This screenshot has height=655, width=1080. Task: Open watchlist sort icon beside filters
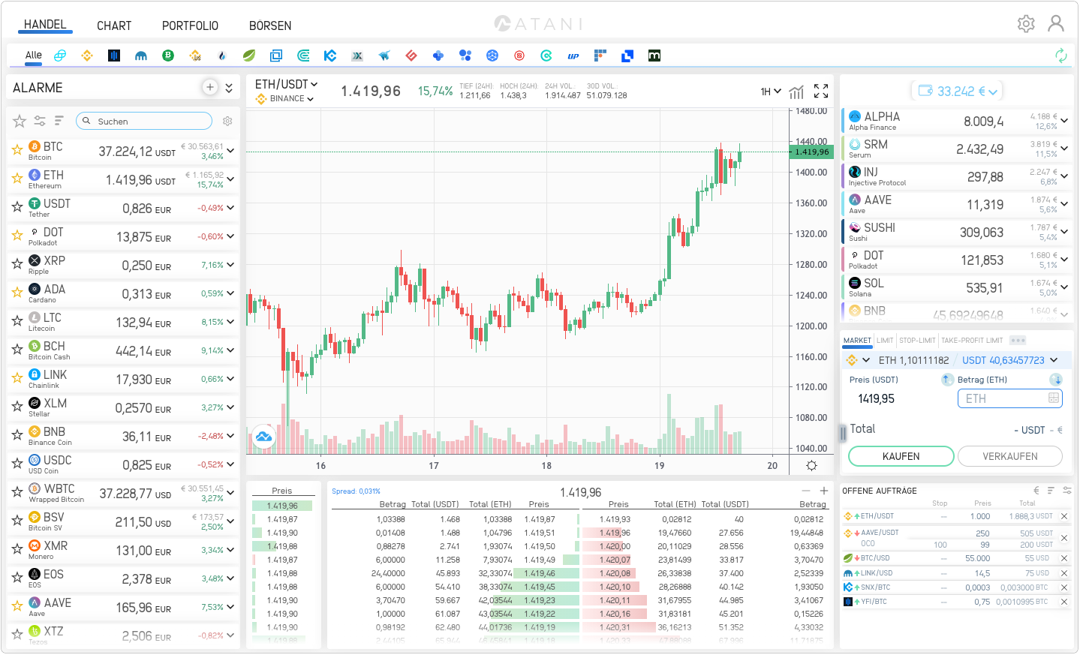coord(59,121)
